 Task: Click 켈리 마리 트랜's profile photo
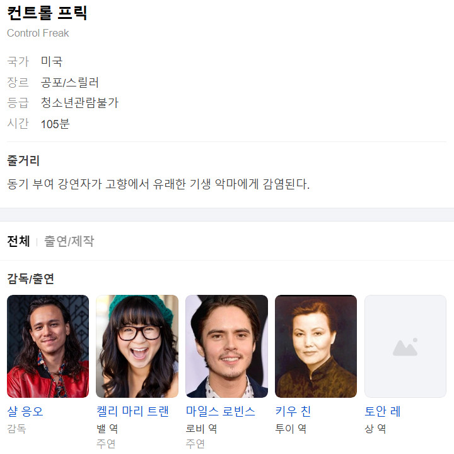137,346
